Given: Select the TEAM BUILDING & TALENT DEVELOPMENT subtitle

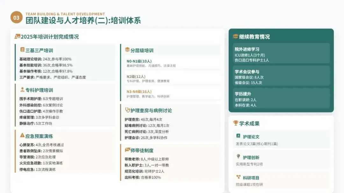Looking at the screenshot, I should point(65,14).
